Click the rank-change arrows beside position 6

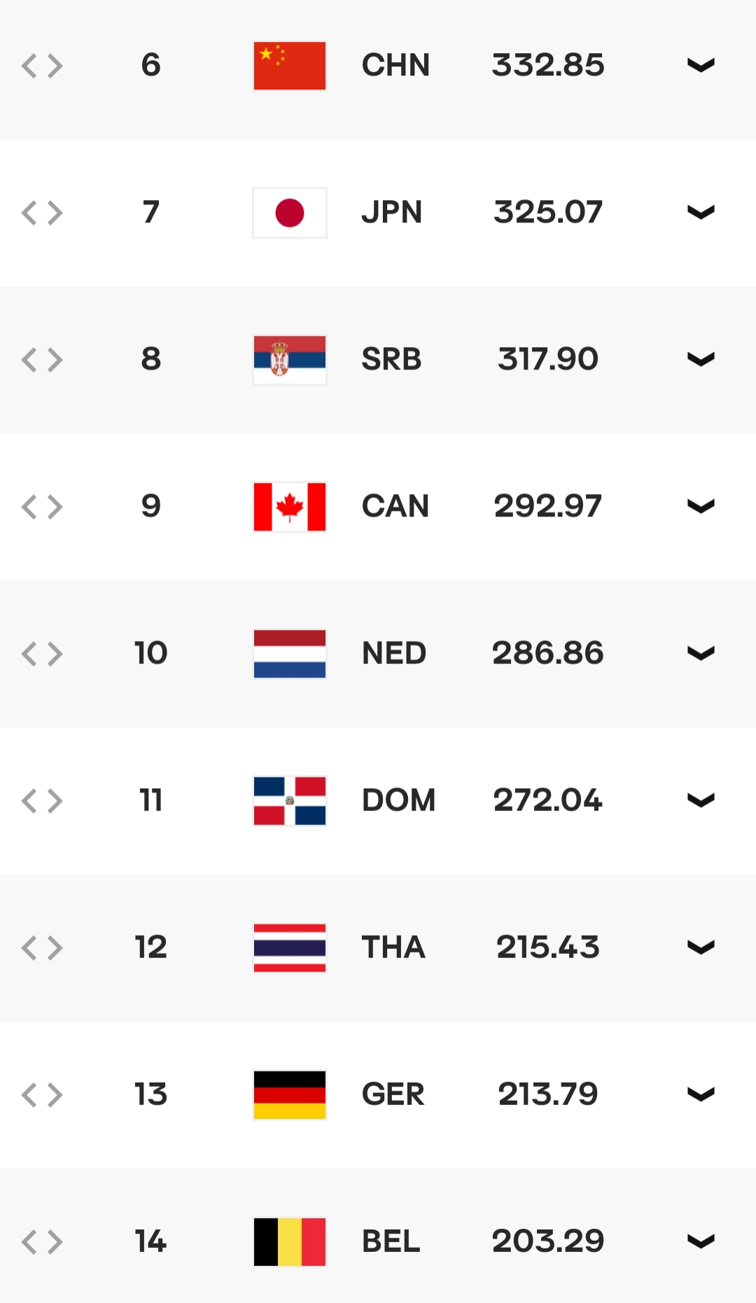click(42, 66)
